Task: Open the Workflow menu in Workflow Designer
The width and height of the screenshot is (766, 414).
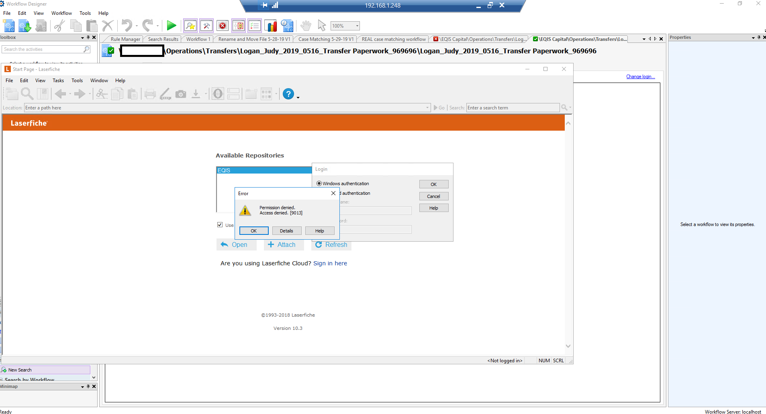Action: tap(61, 13)
